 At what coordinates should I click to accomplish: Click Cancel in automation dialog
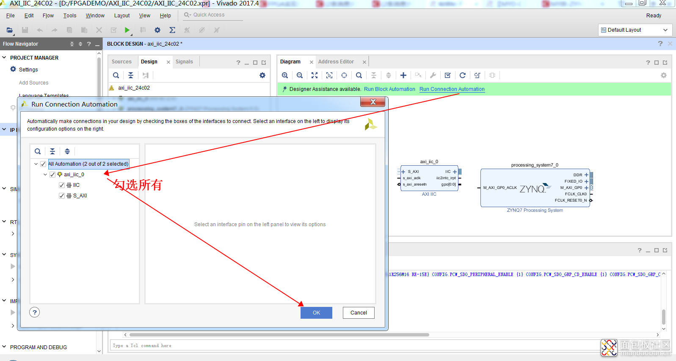click(x=359, y=313)
